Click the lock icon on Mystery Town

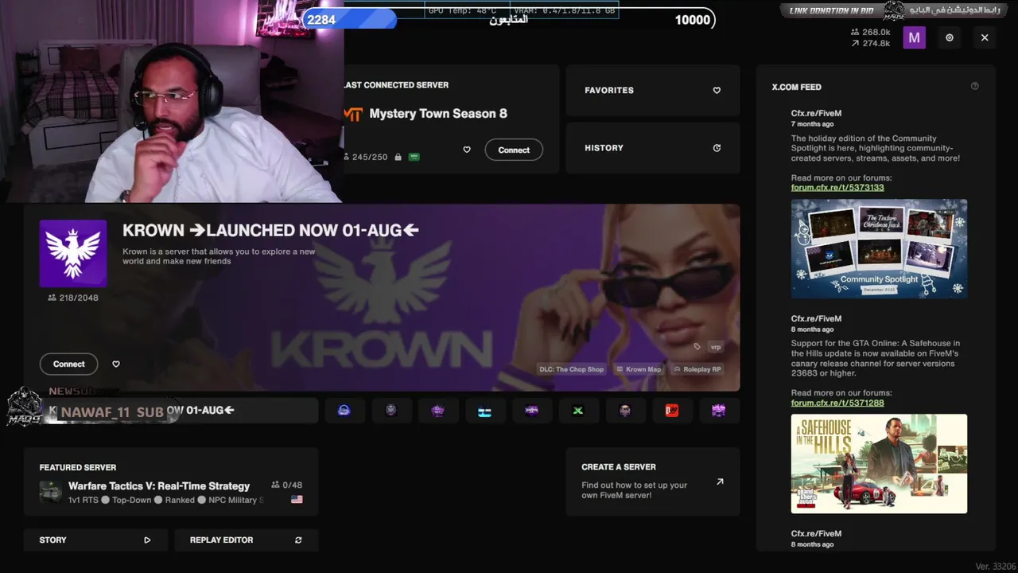(x=398, y=157)
